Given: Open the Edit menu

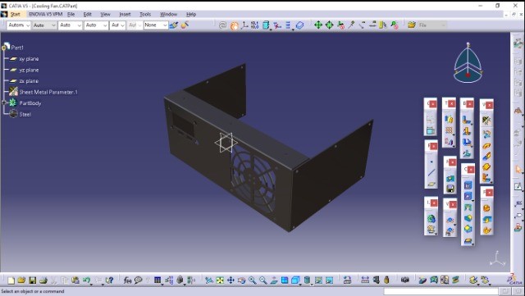Looking at the screenshot, I should coord(88,15).
